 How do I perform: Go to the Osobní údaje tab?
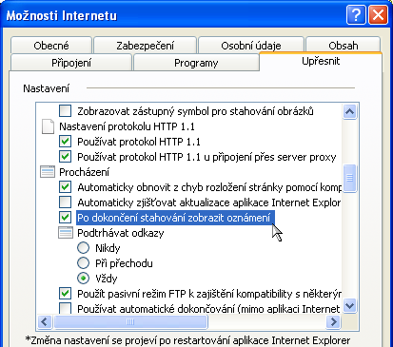(251, 46)
